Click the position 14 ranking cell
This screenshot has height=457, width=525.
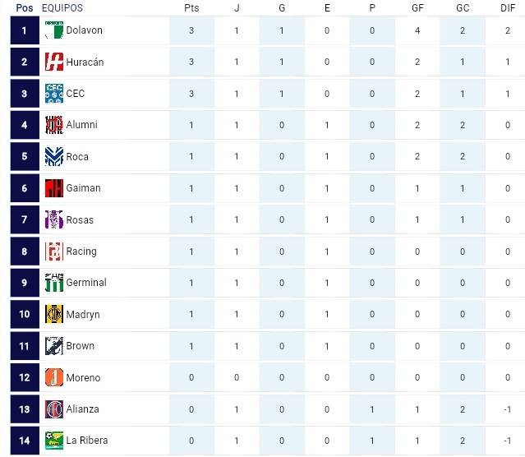(x=25, y=441)
